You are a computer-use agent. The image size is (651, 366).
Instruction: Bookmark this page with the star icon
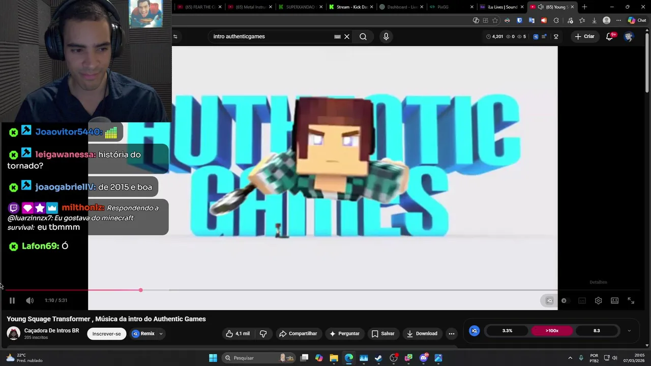(x=495, y=20)
